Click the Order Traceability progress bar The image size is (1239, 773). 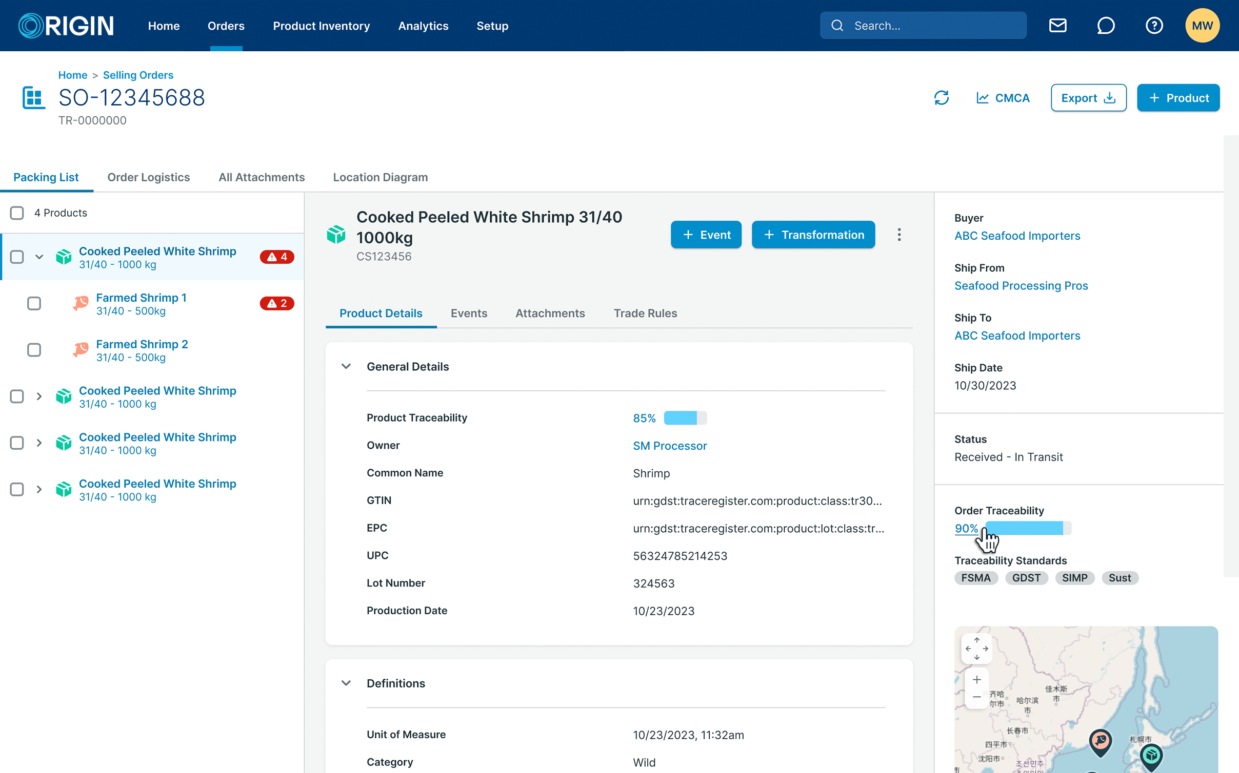(x=1028, y=528)
